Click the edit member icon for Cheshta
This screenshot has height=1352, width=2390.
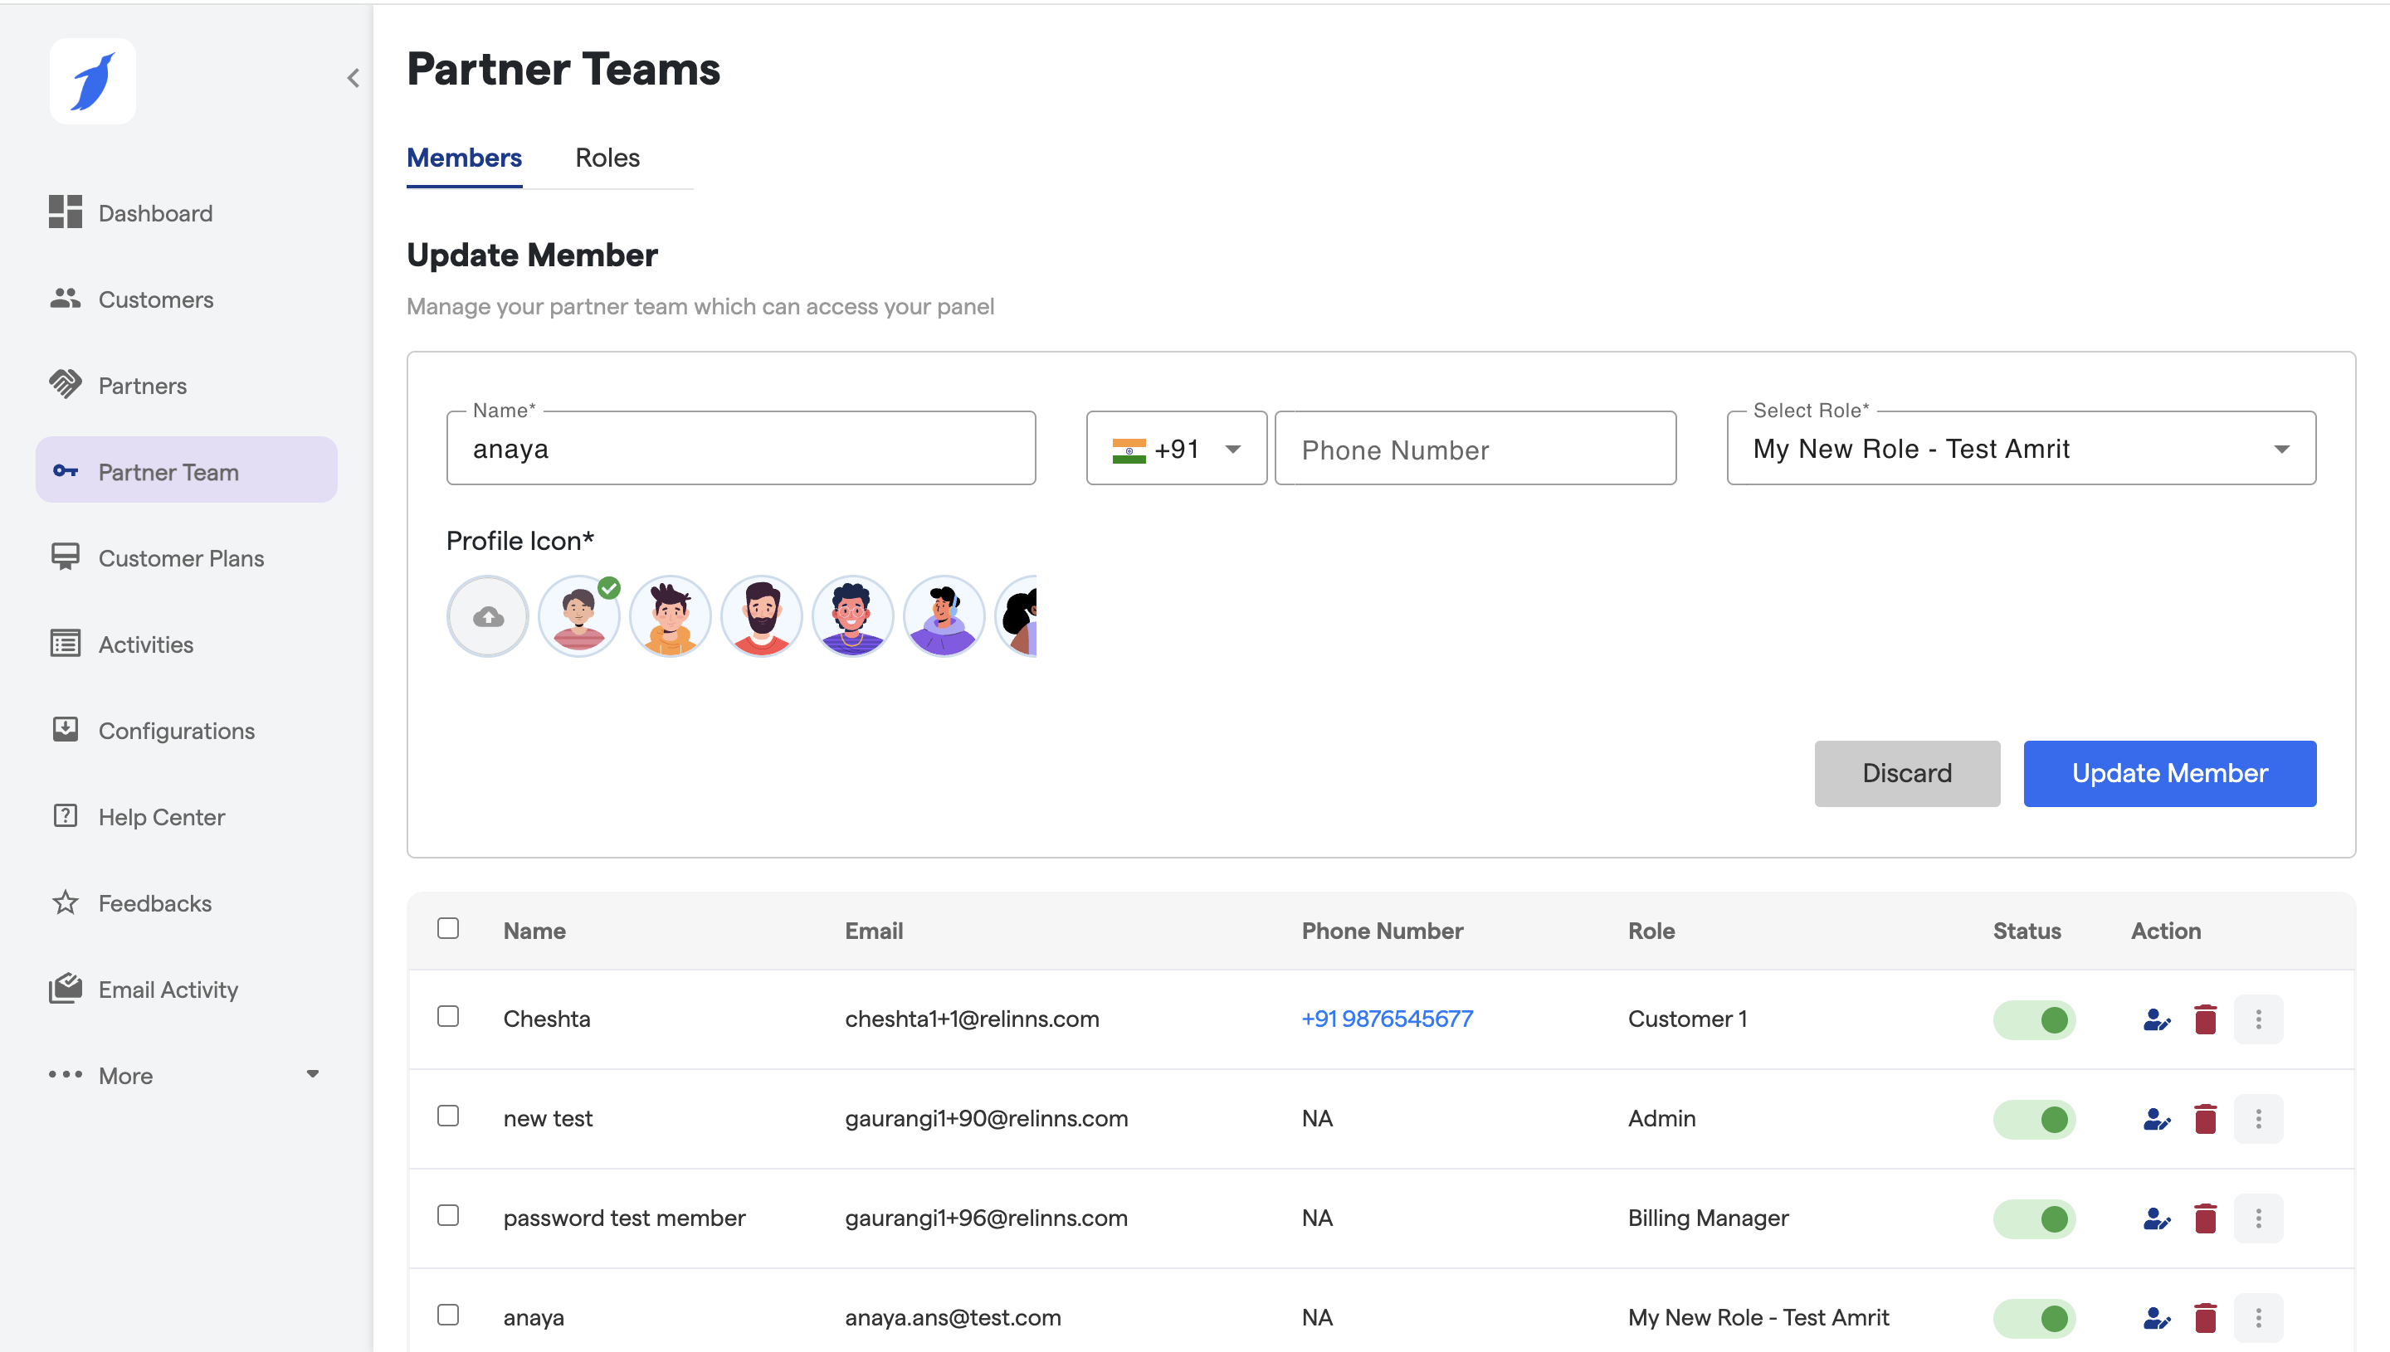coord(2156,1019)
